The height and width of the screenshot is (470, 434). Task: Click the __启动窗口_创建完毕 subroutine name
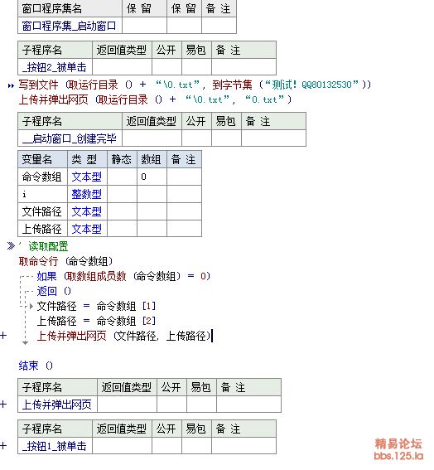pos(70,138)
